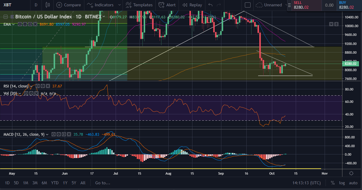The image size is (362, 190).
Task: Open RSI indicator settings gear
Action: 43,86
